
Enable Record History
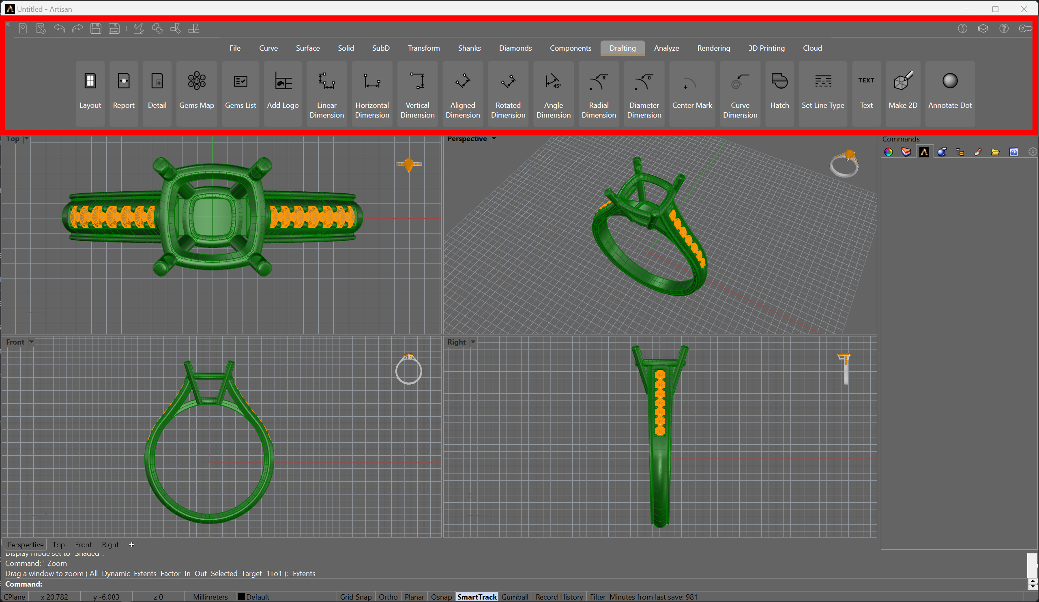pos(559,597)
